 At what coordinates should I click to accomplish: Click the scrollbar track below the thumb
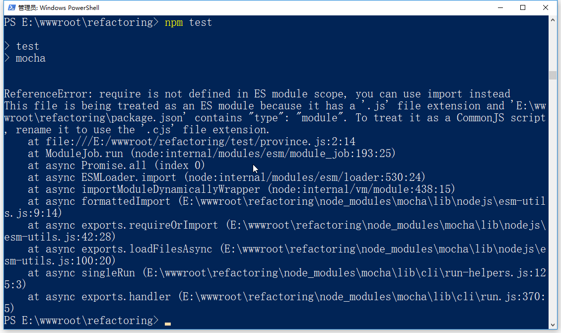(553, 199)
